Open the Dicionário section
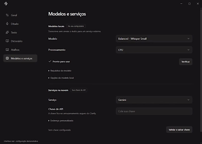202x144 pixels. pyautogui.click(x=20, y=41)
